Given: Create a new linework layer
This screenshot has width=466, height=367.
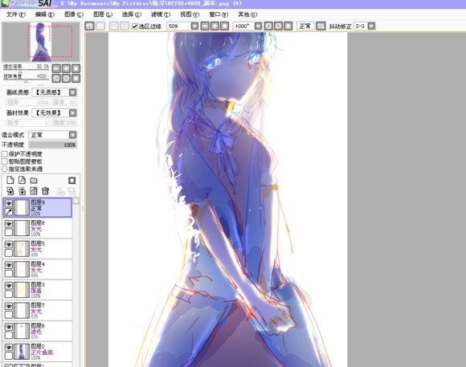Looking at the screenshot, I should point(22,180).
